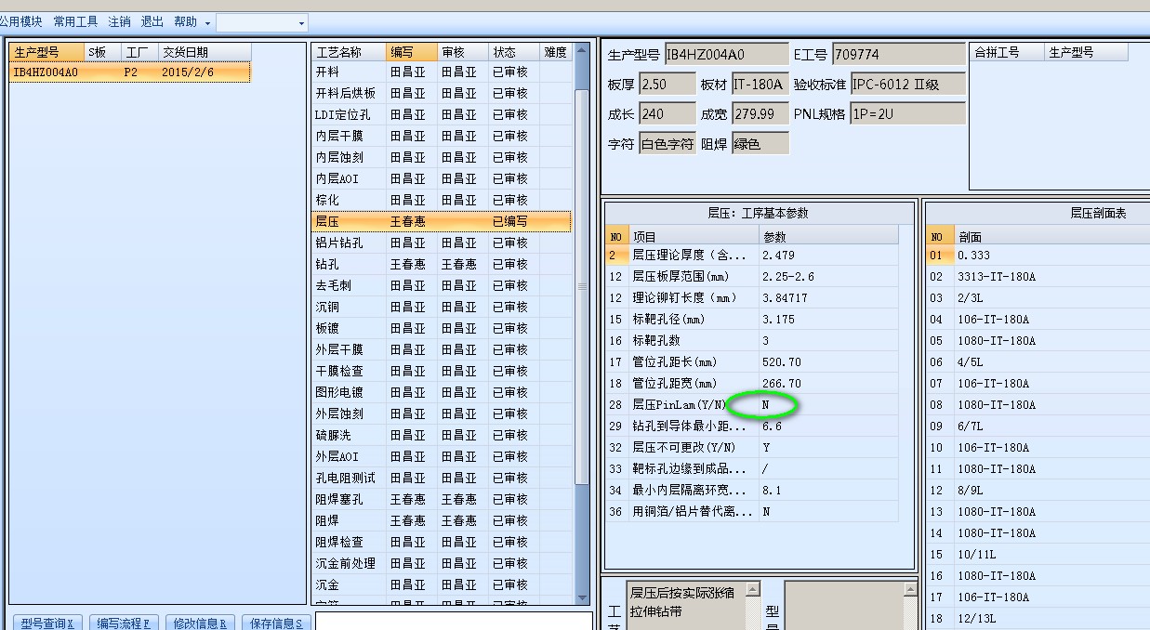This screenshot has height=630, width=1150.
Task: Click the 板厚 field showing 2.50
Action: (667, 85)
